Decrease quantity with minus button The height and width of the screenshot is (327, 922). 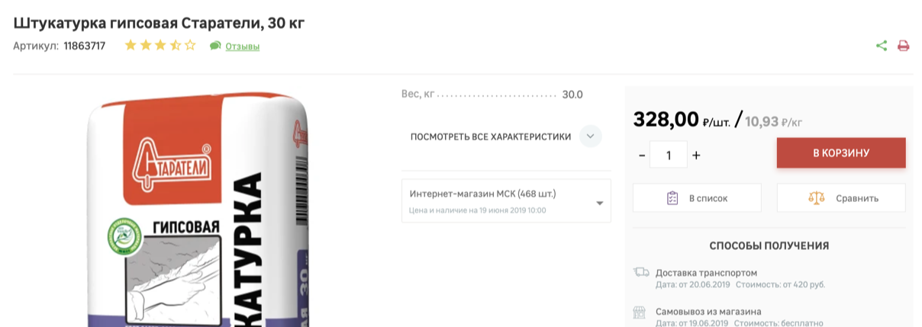(x=642, y=155)
